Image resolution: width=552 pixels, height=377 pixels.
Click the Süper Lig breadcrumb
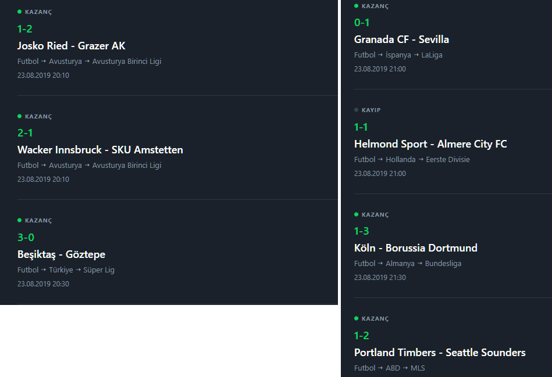point(99,270)
